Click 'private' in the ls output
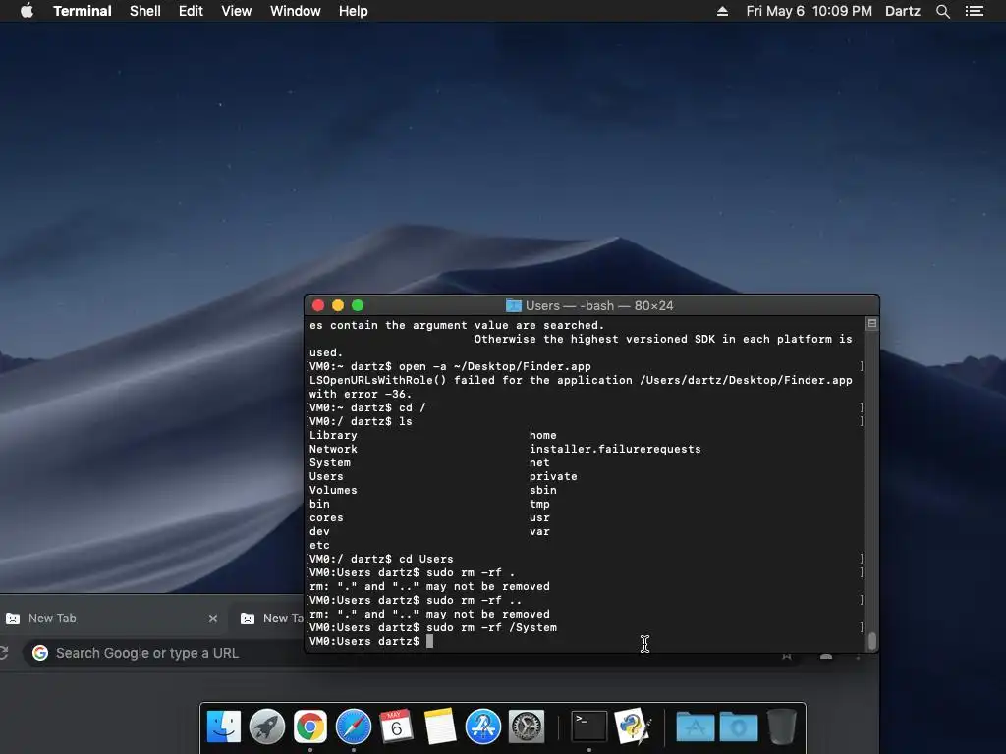The width and height of the screenshot is (1006, 754). [x=553, y=476]
